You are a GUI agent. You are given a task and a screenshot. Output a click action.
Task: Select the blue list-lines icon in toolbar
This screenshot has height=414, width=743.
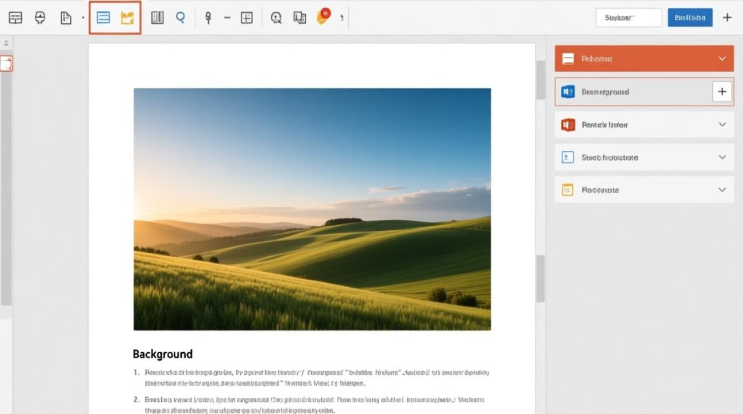click(x=103, y=18)
